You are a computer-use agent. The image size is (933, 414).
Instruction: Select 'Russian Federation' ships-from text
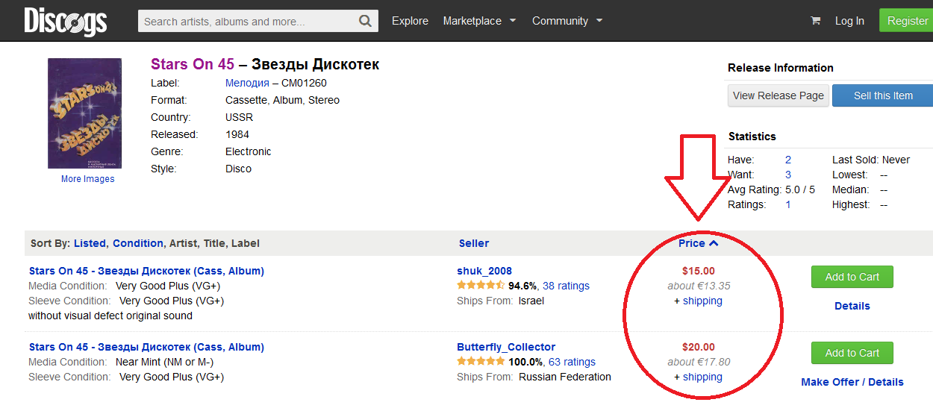coord(565,377)
